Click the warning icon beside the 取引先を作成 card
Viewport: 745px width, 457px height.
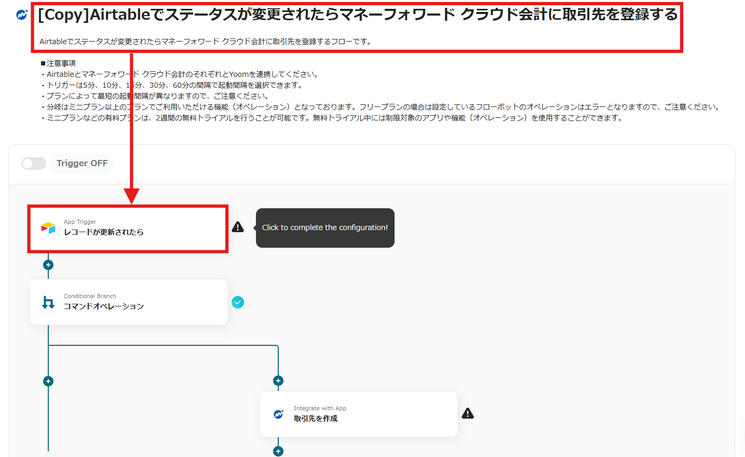(x=468, y=413)
